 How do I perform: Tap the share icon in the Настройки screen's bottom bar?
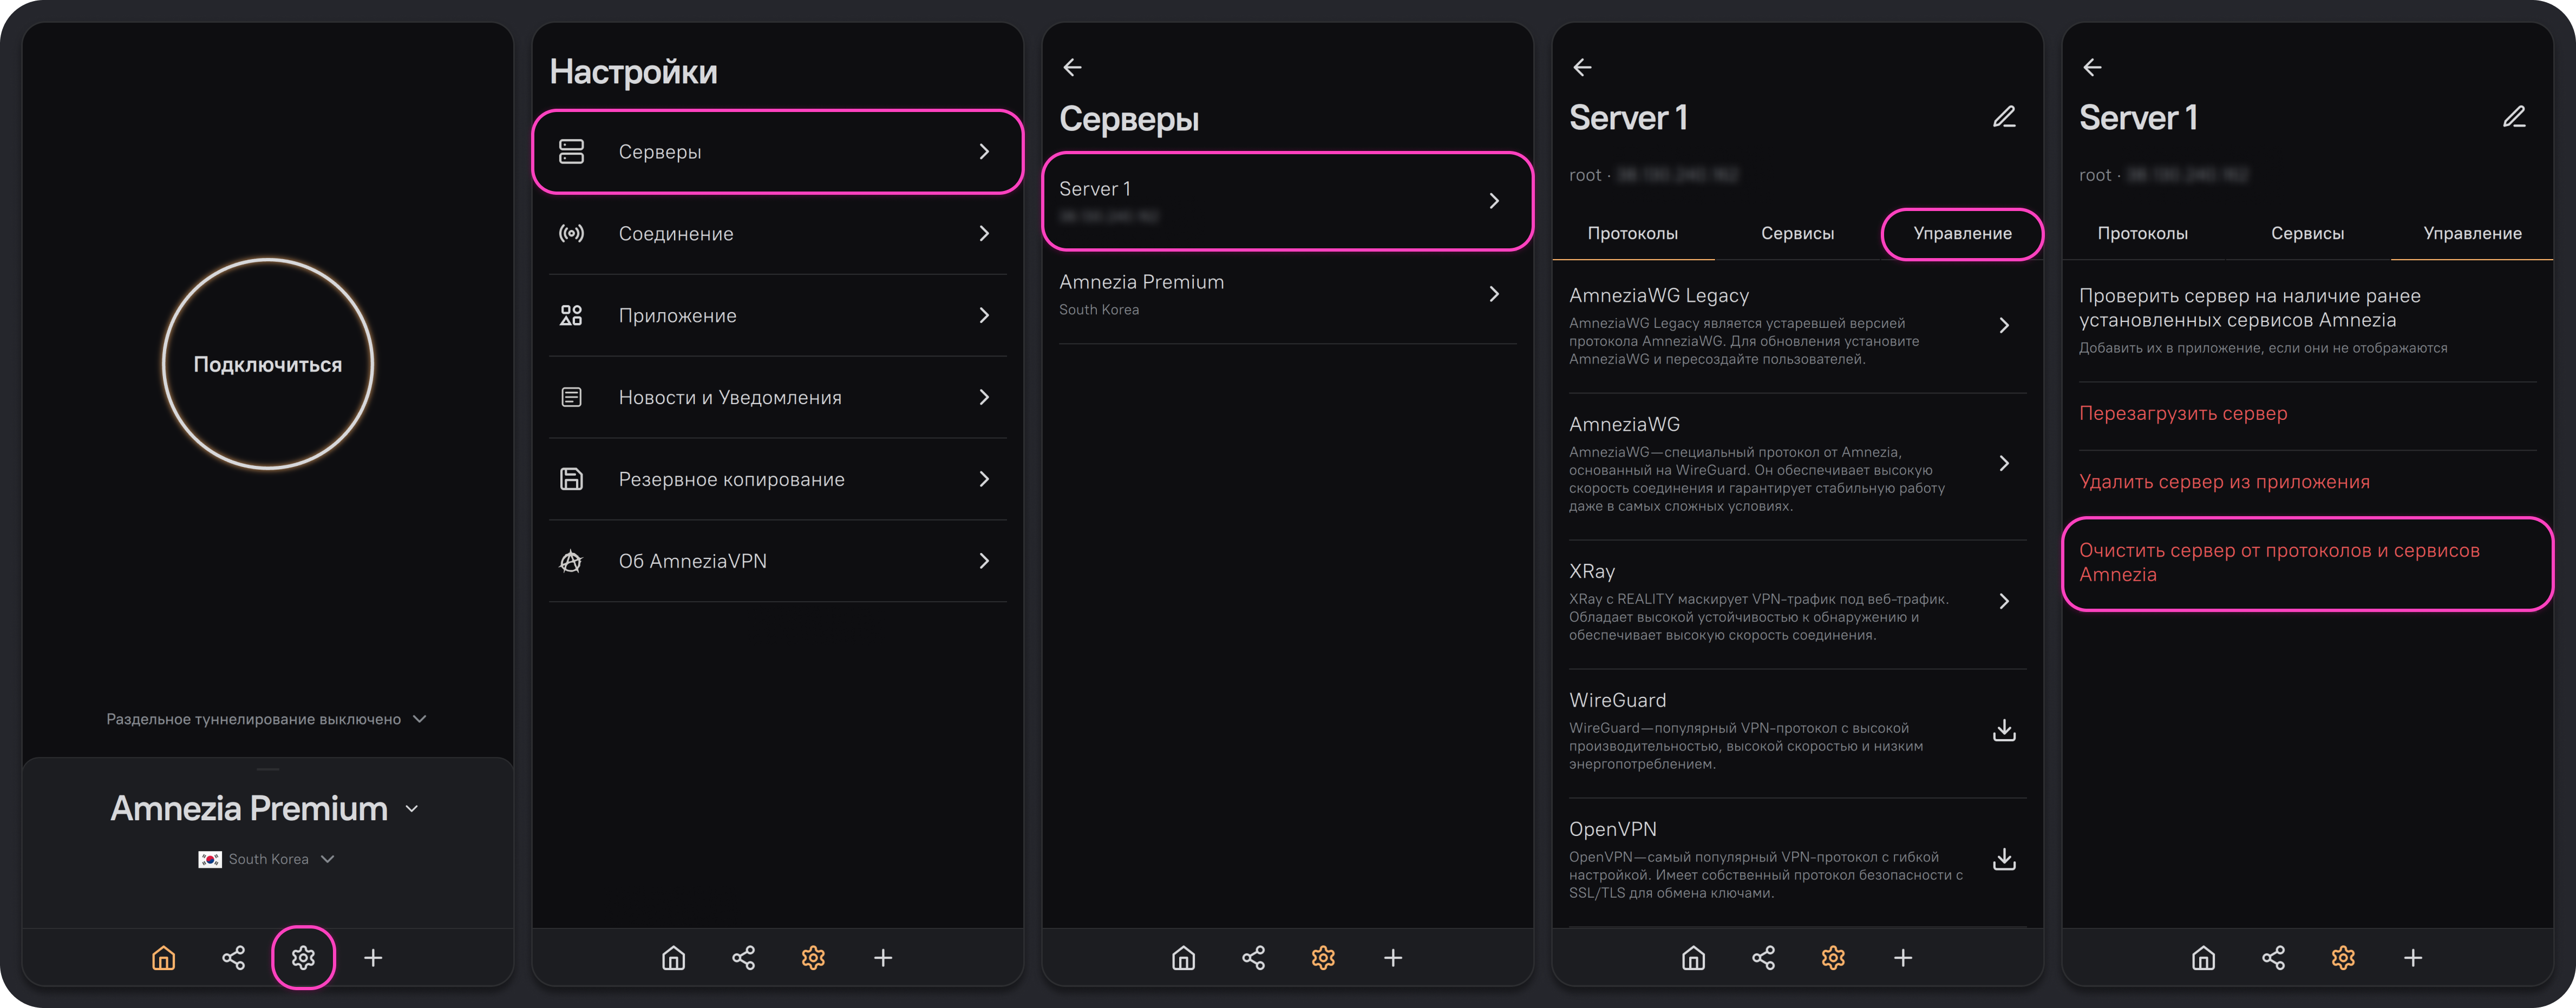tap(743, 958)
